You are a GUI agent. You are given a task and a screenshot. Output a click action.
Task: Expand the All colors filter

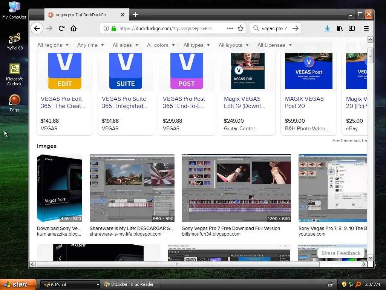coord(161,45)
